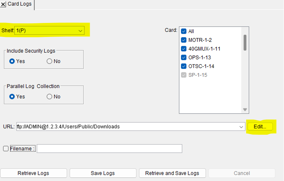Select Yes for Include Security Logs
This screenshot has height=181, width=284.
coord(12,61)
